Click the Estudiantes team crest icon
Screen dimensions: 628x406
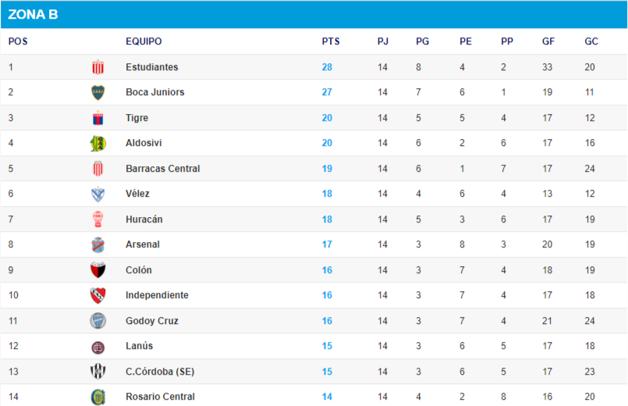(x=98, y=67)
